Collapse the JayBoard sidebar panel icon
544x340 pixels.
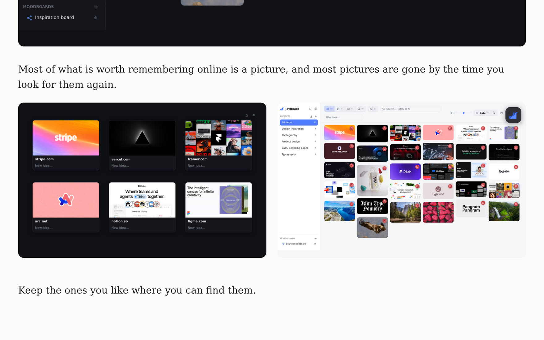tap(316, 109)
